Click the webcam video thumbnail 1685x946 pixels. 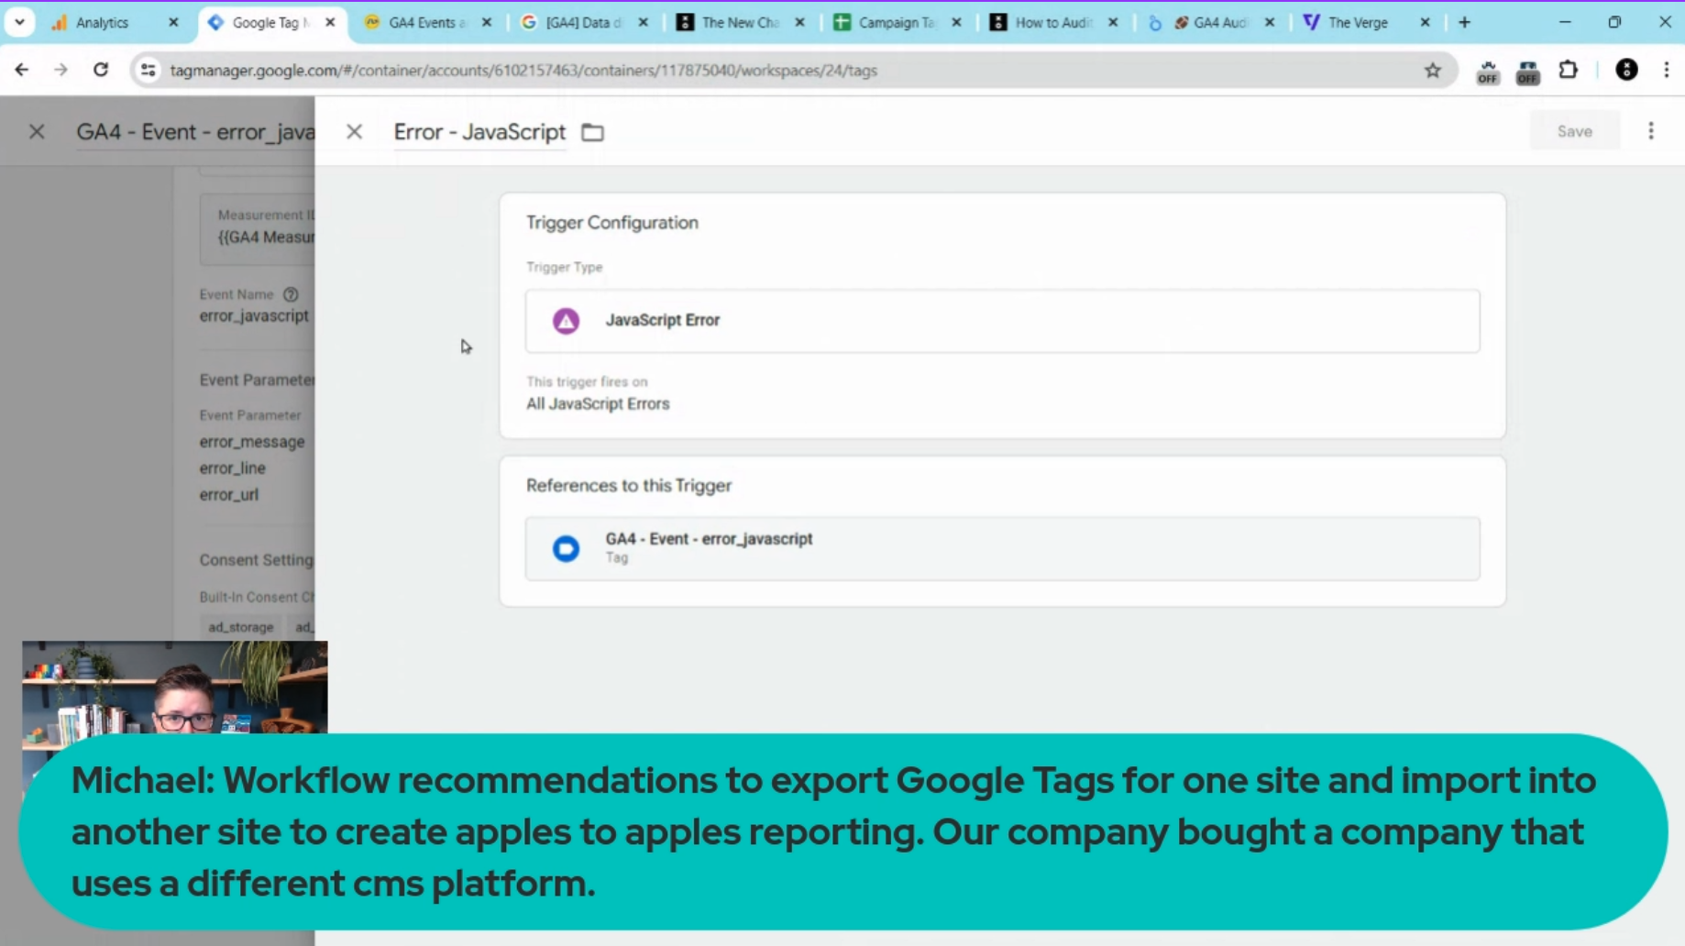(174, 687)
